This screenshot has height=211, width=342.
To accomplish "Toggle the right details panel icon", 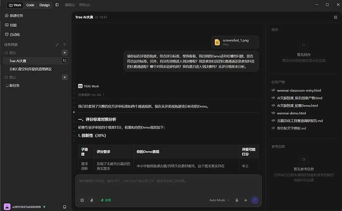I will [336, 17].
